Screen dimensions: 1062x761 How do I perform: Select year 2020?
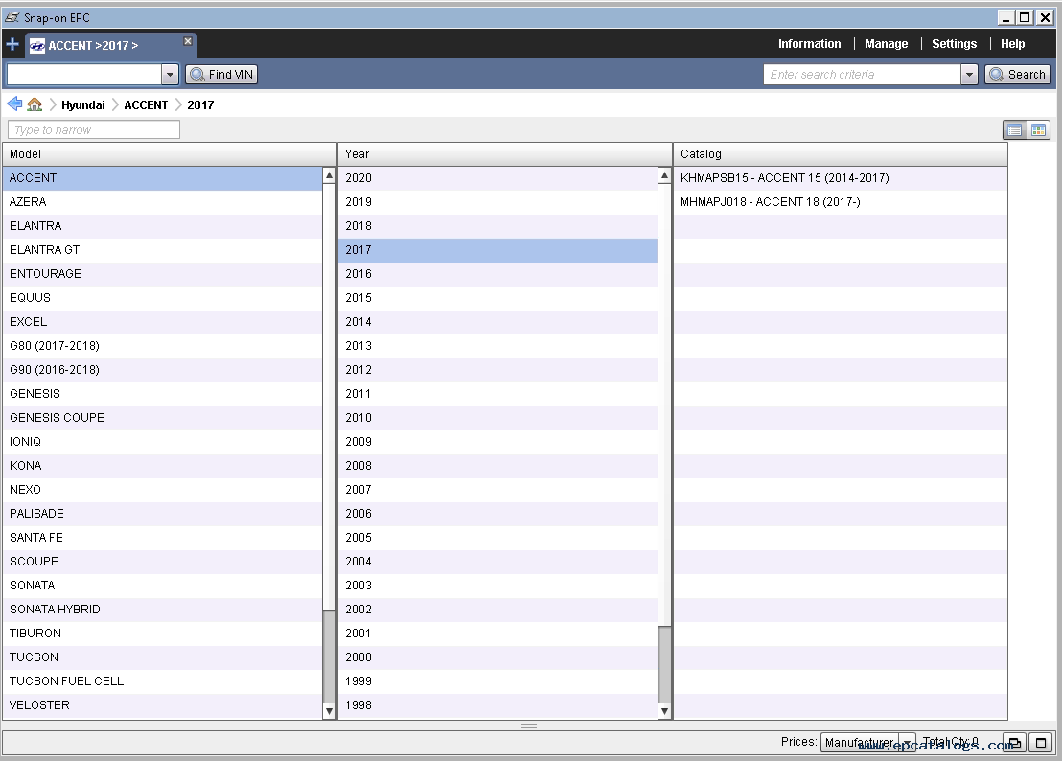tap(497, 178)
